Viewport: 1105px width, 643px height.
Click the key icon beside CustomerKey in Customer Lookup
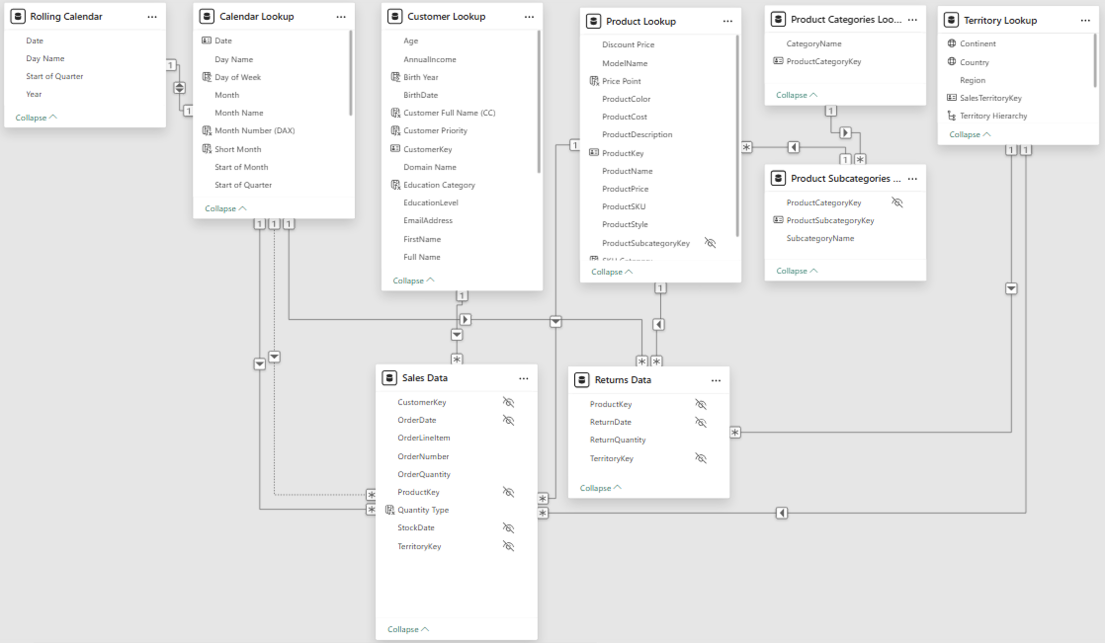[x=395, y=149]
